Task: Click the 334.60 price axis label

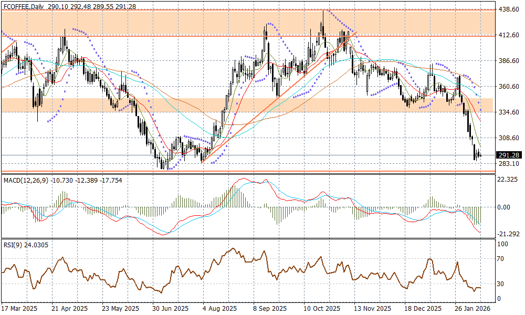Action: pos(507,112)
